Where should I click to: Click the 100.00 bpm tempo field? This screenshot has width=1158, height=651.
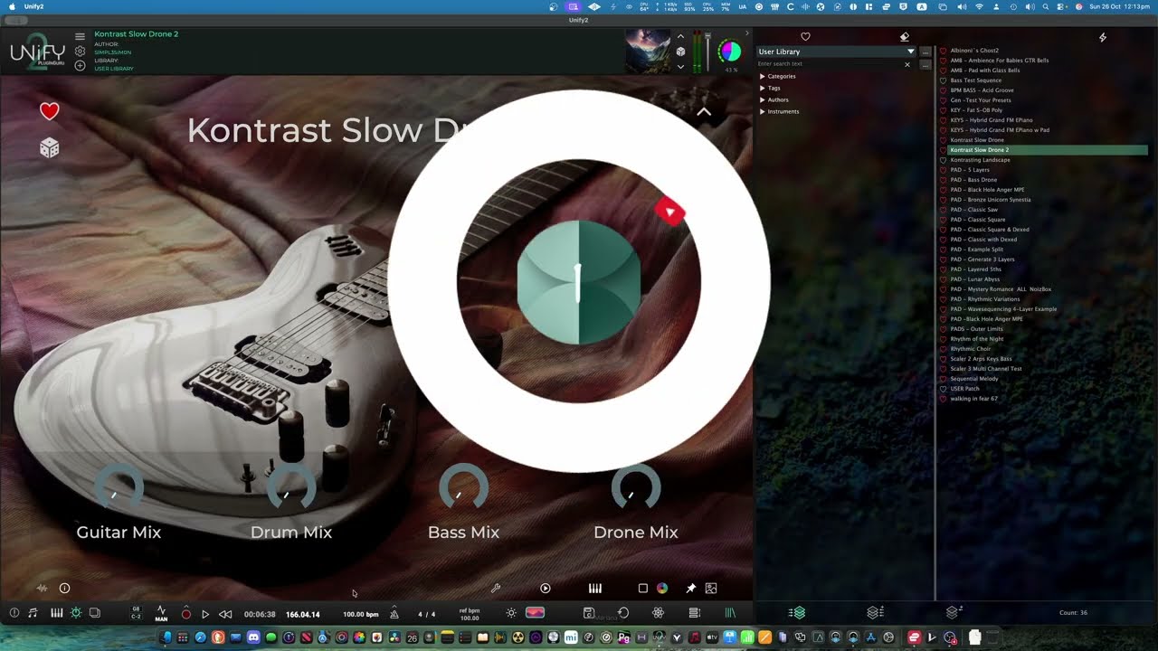[x=361, y=614]
